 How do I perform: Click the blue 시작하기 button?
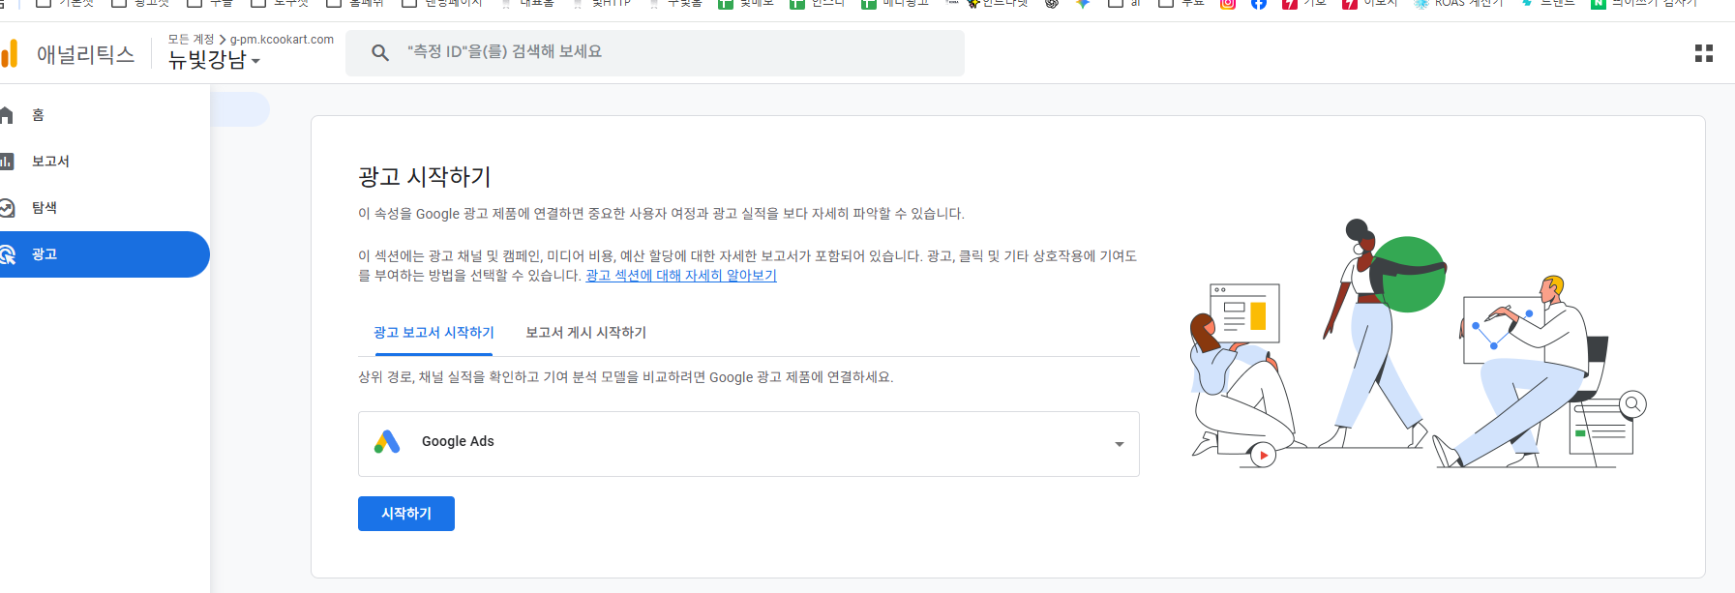coord(406,514)
